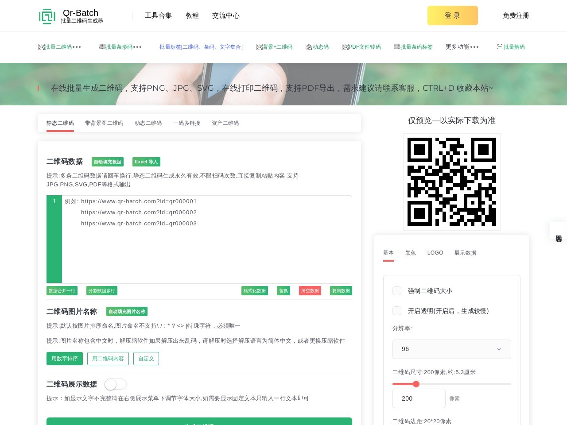The height and width of the screenshot is (425, 567).
Task: Click the 二维码边距:20*20像素 label
Action: pos(422,421)
